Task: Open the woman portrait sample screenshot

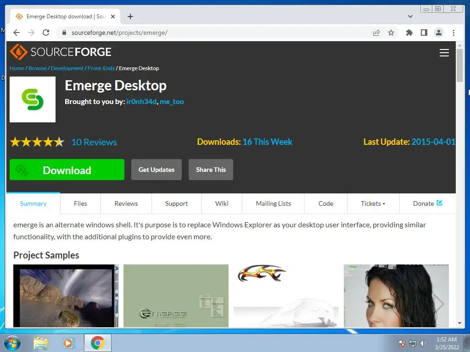Action: coord(396,296)
